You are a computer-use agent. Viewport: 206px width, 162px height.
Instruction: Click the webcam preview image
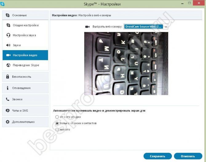(x=126, y=63)
